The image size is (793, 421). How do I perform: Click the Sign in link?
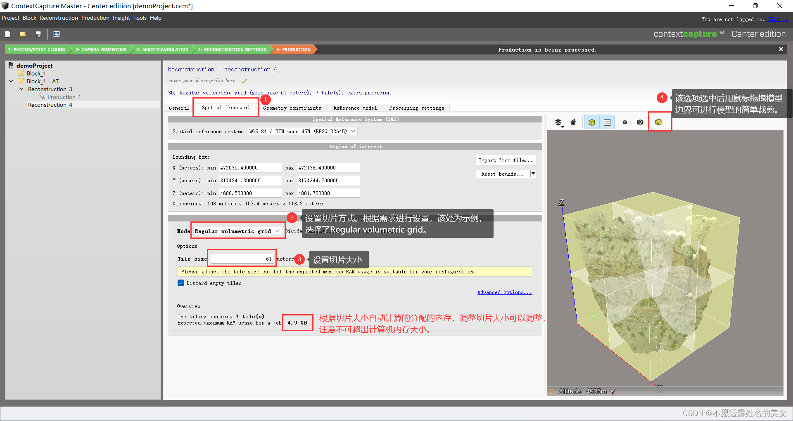tap(778, 19)
